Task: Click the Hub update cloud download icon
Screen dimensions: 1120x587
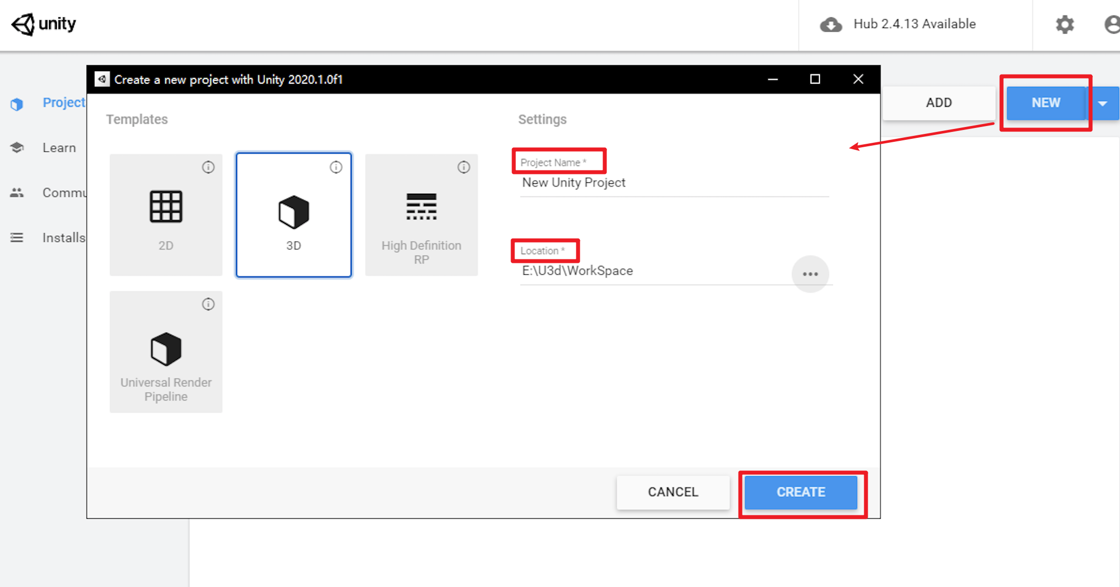Action: pyautogui.click(x=831, y=24)
